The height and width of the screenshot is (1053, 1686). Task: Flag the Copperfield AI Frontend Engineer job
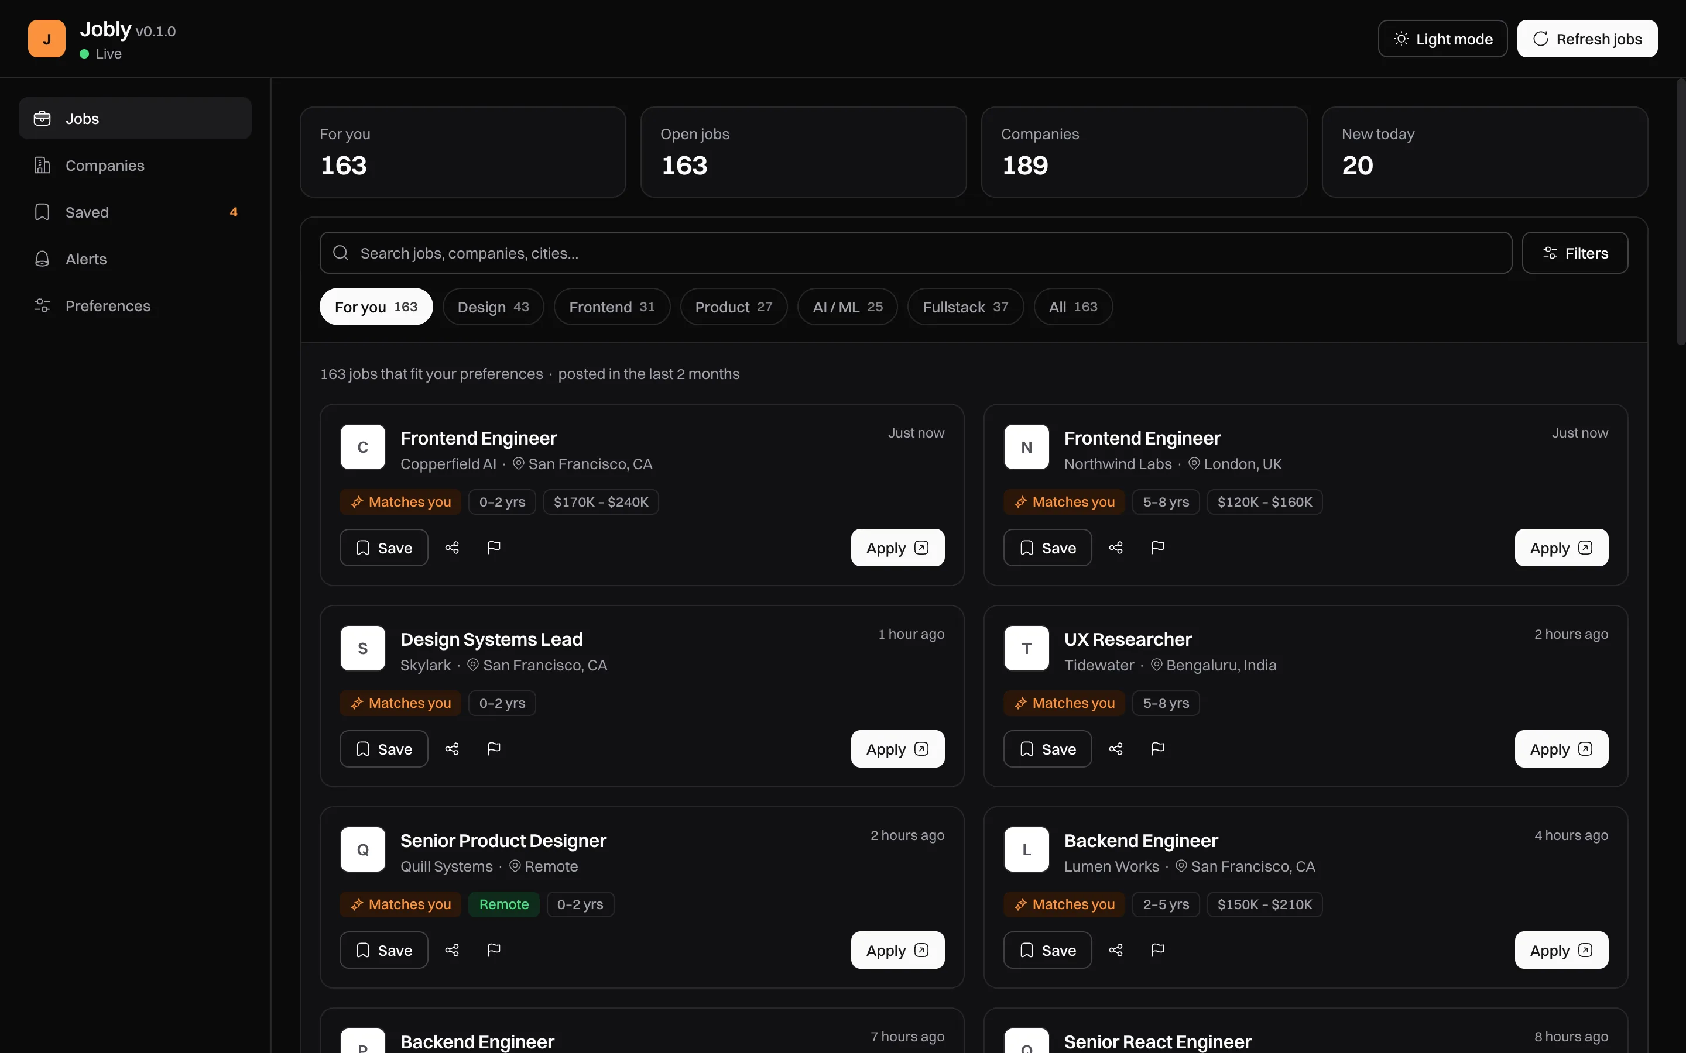coord(494,548)
